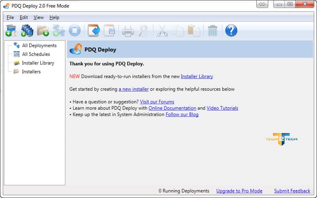The image size is (317, 198).
Task: Minimize the PDQ Deploy window
Action: [x=279, y=4]
